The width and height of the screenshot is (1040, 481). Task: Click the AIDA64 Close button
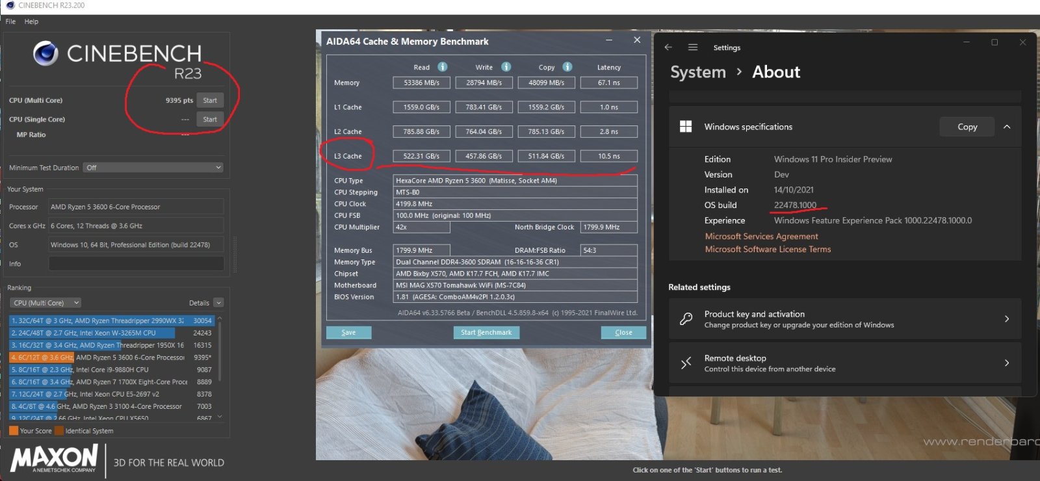click(624, 332)
